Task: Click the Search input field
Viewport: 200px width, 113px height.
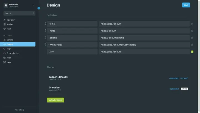Action: click(19, 13)
